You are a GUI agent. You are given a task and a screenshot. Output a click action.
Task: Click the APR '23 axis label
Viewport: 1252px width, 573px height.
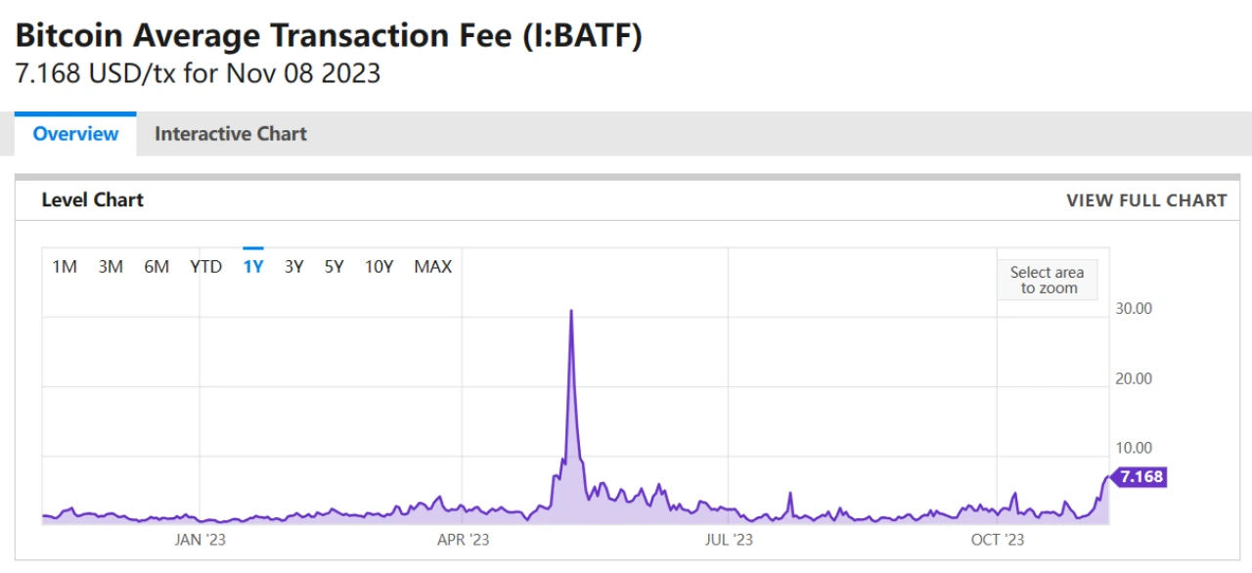tap(463, 539)
